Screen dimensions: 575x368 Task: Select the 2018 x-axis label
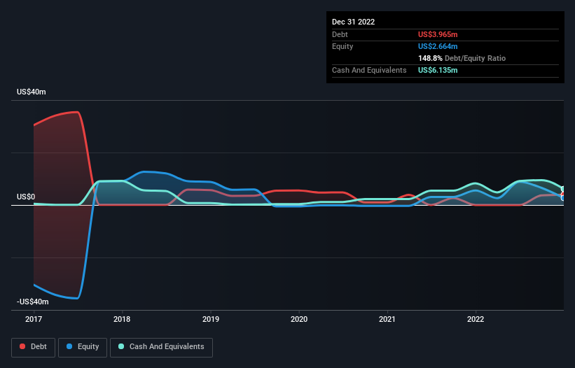click(122, 319)
